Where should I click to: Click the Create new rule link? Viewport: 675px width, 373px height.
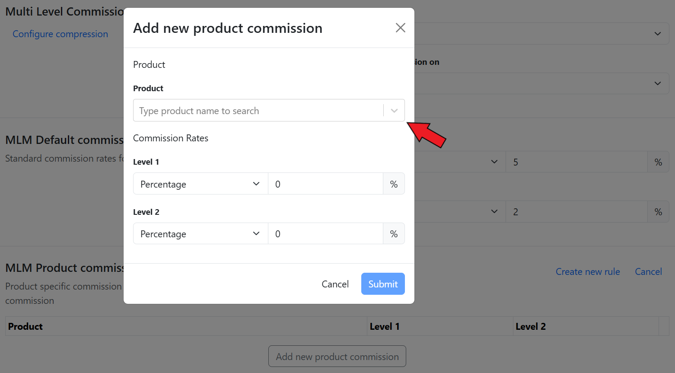pyautogui.click(x=588, y=272)
